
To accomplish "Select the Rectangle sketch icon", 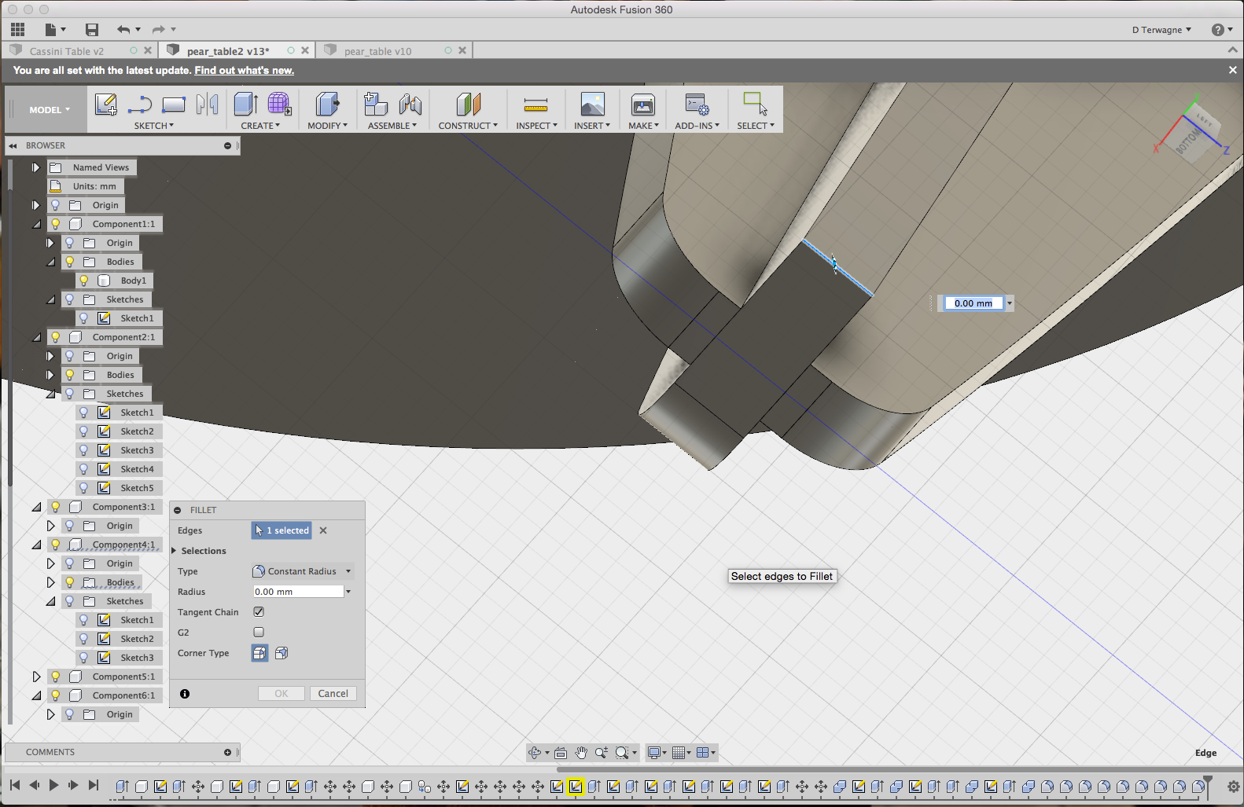I will point(174,105).
